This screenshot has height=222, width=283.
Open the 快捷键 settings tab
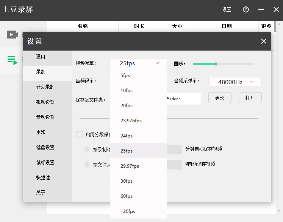click(x=43, y=177)
